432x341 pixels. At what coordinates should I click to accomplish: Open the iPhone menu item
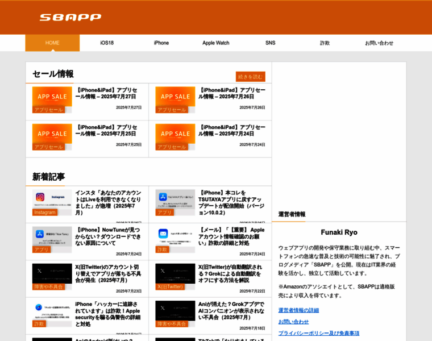pyautogui.click(x=161, y=43)
